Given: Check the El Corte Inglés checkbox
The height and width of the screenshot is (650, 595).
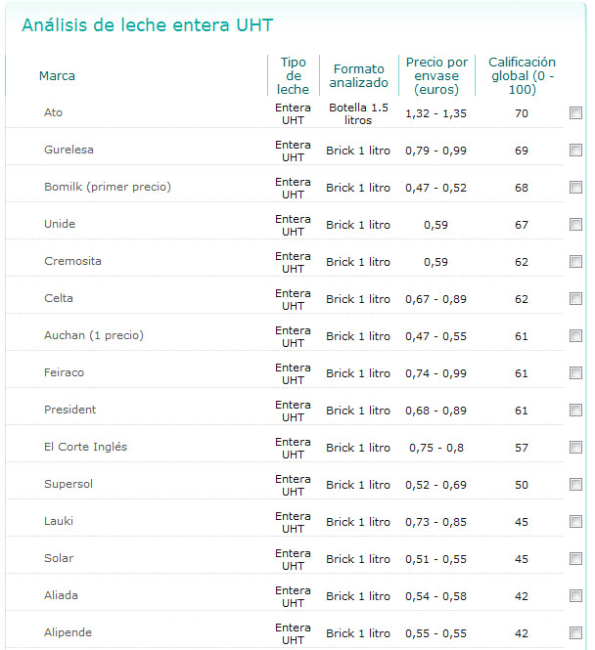Looking at the screenshot, I should (575, 448).
